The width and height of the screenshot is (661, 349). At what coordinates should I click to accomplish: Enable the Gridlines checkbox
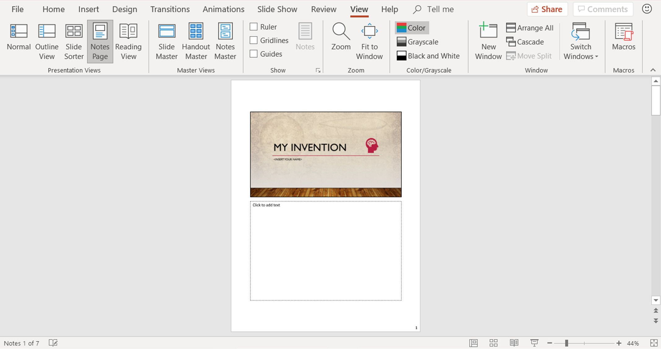pos(254,40)
